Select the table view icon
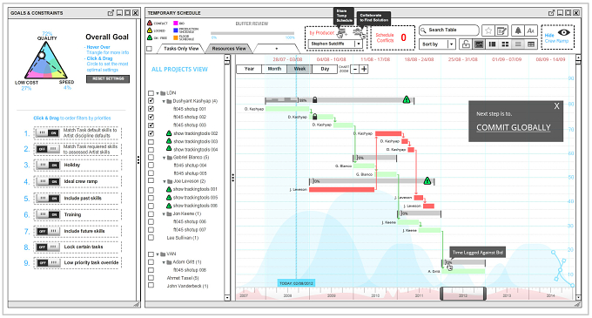Viewport: 592px width, 318px height. [x=531, y=44]
